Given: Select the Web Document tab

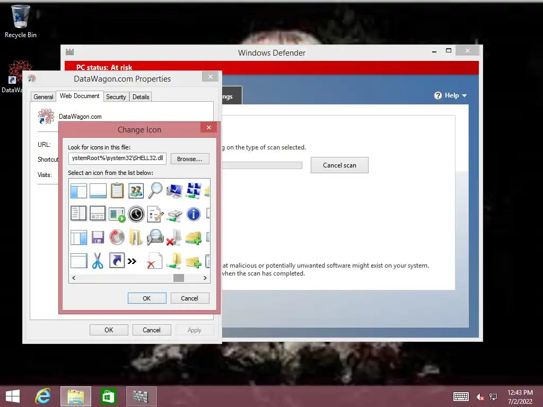Looking at the screenshot, I should click(80, 96).
